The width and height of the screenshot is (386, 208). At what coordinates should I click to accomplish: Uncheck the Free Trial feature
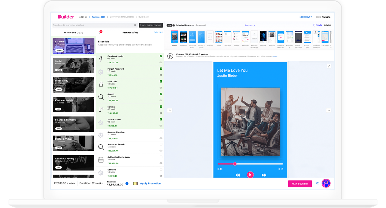(161, 81)
